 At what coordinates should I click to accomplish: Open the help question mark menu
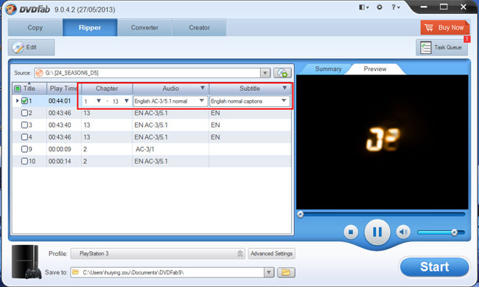pyautogui.click(x=395, y=7)
